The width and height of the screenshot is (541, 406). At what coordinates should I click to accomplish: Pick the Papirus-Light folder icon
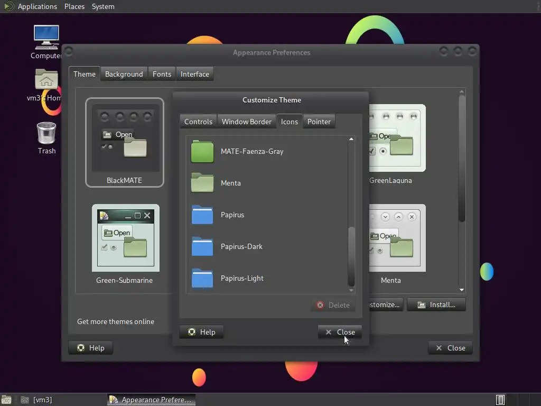[202, 278]
